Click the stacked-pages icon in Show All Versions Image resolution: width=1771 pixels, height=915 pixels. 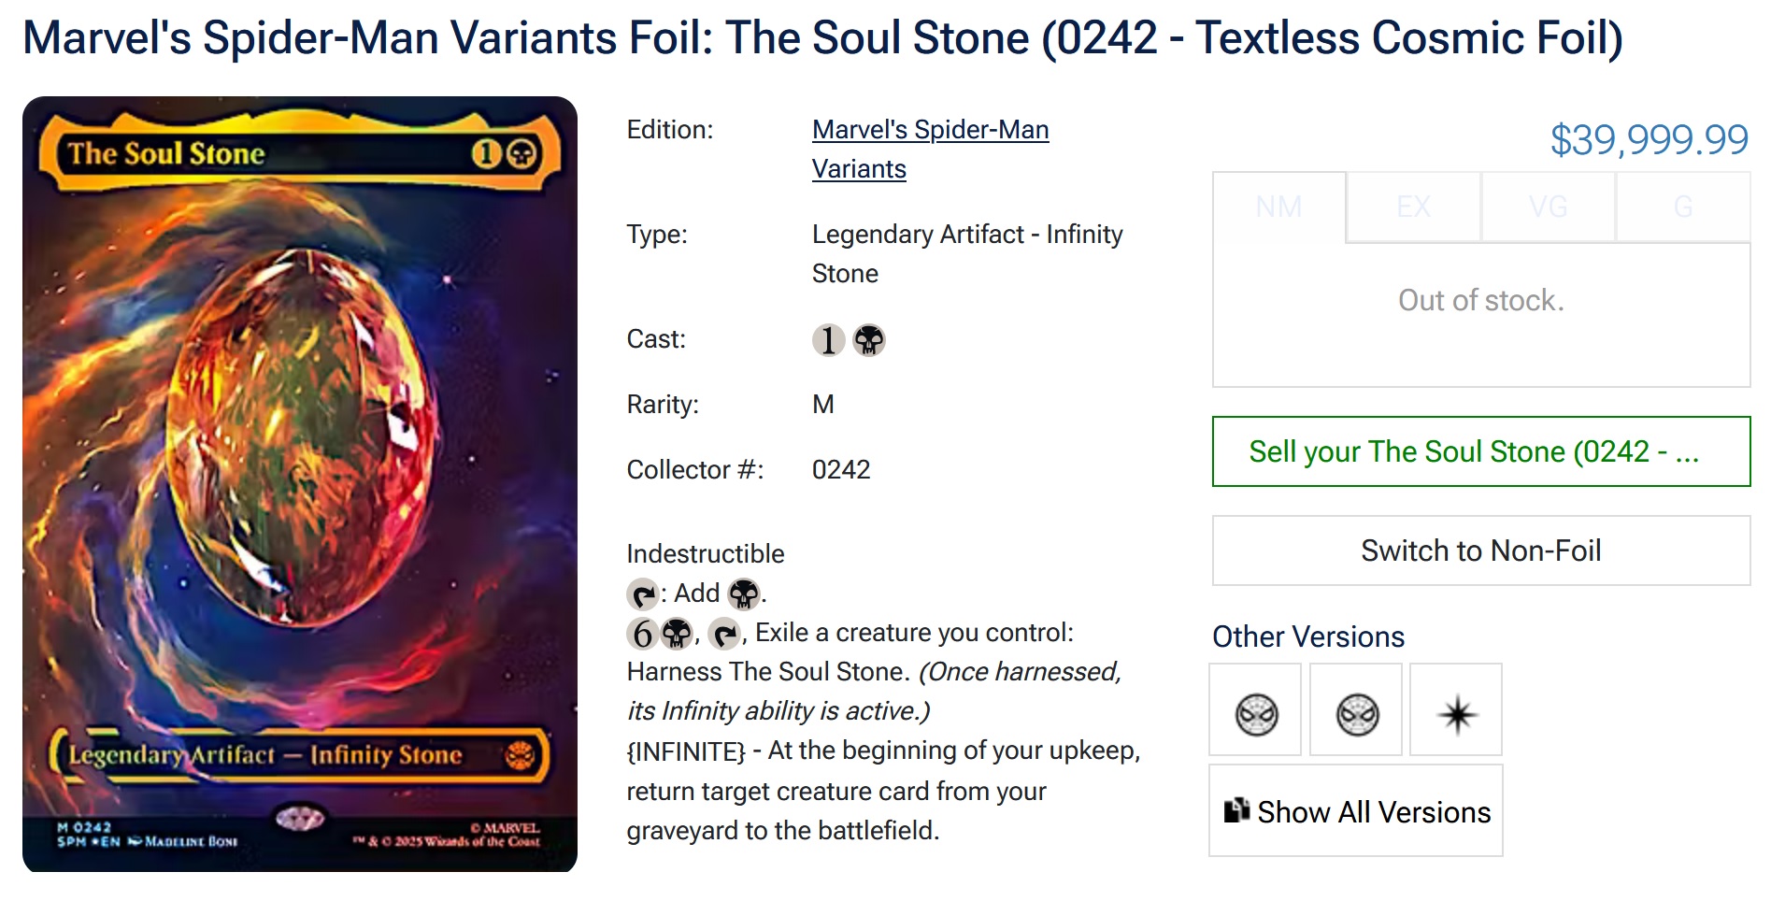1236,810
